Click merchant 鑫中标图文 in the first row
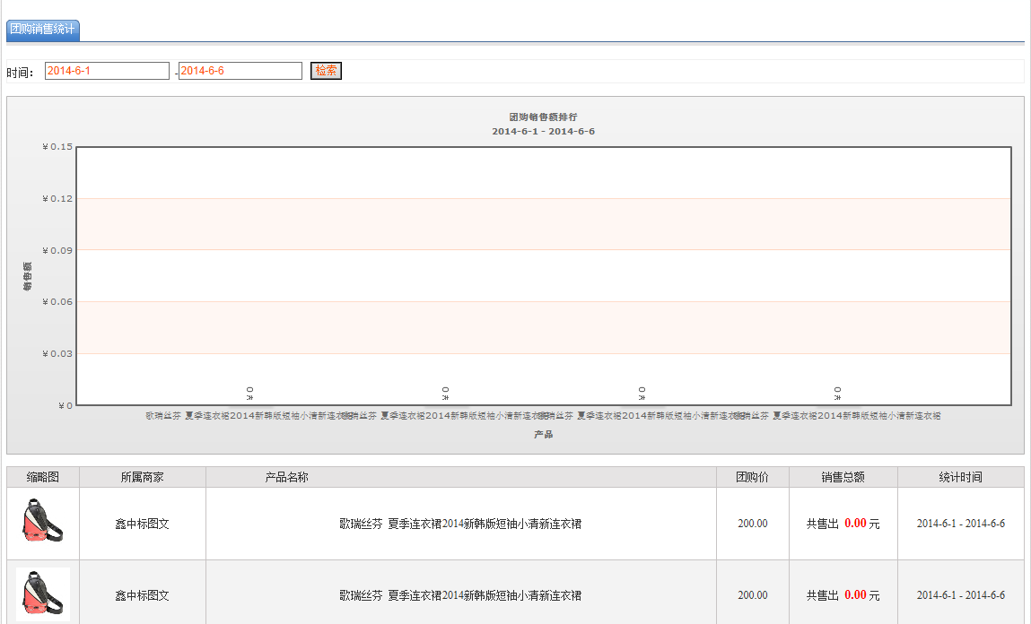Viewport: 1031px width, 624px height. pos(143,524)
